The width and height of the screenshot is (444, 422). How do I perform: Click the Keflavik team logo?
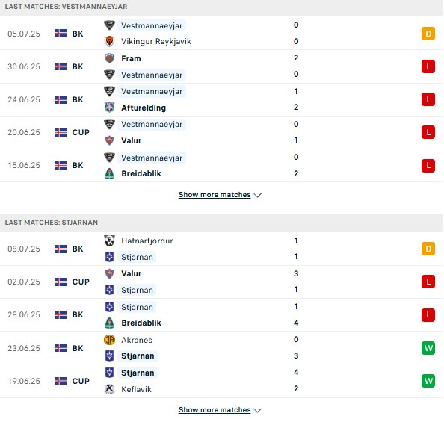[109, 389]
